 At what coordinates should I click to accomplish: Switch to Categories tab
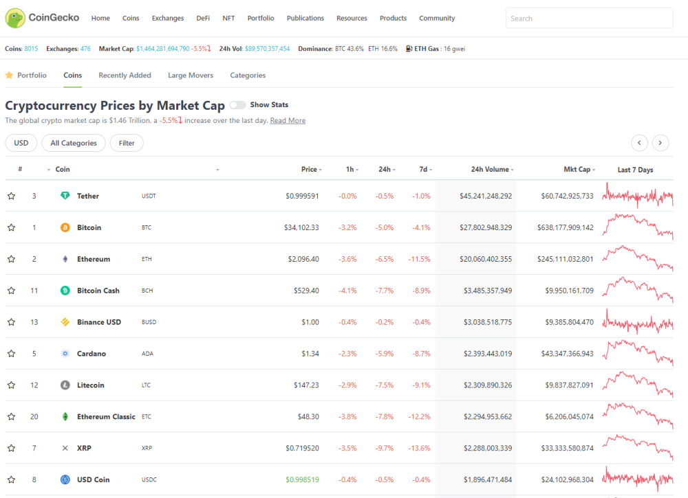click(248, 76)
